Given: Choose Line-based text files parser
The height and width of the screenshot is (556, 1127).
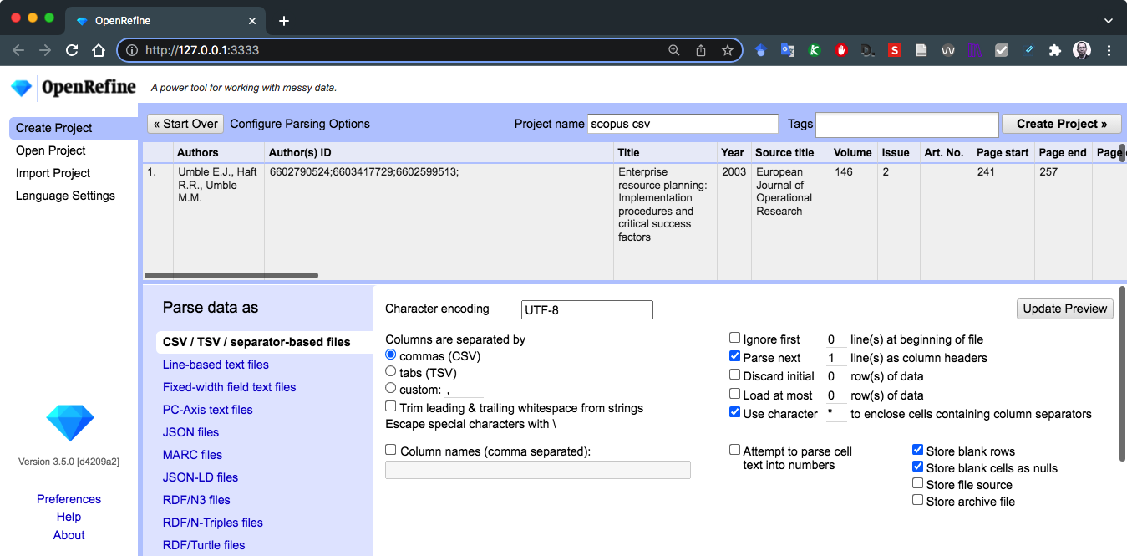Looking at the screenshot, I should pos(216,365).
